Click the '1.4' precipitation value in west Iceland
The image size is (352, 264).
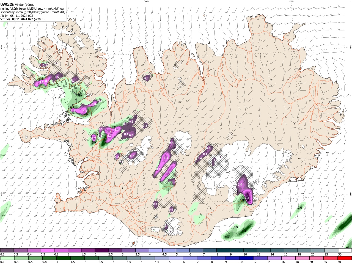(109, 132)
